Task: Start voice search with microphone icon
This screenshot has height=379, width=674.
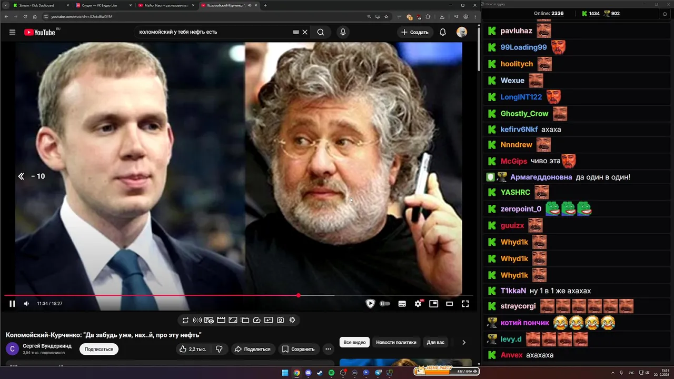Action: (x=343, y=32)
